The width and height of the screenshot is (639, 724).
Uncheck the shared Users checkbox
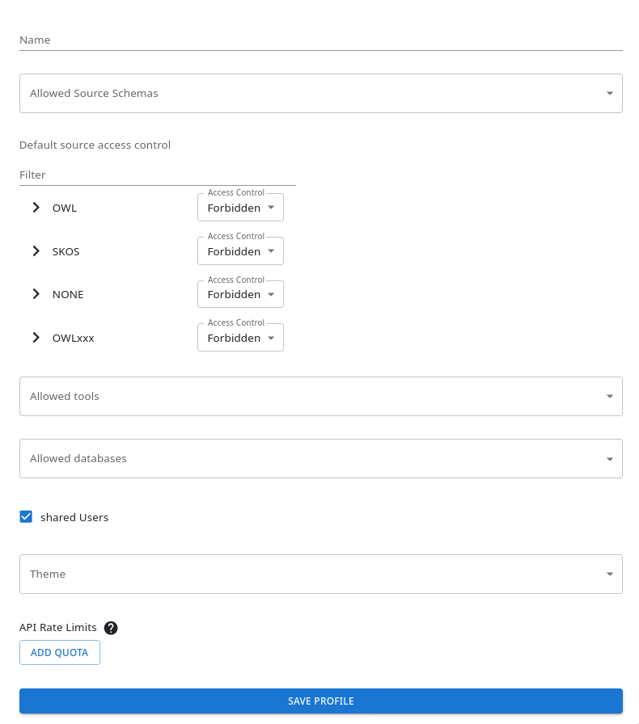(26, 516)
